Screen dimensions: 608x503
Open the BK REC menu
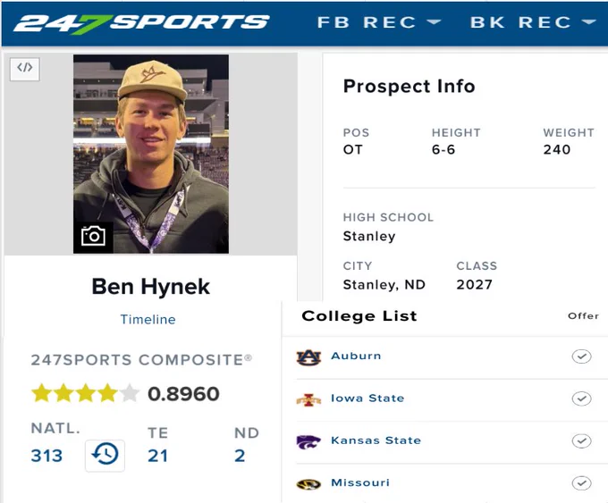[533, 22]
